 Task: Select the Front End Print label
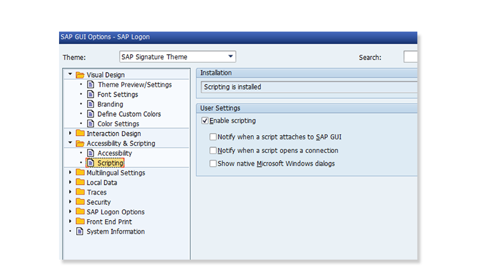tap(109, 222)
